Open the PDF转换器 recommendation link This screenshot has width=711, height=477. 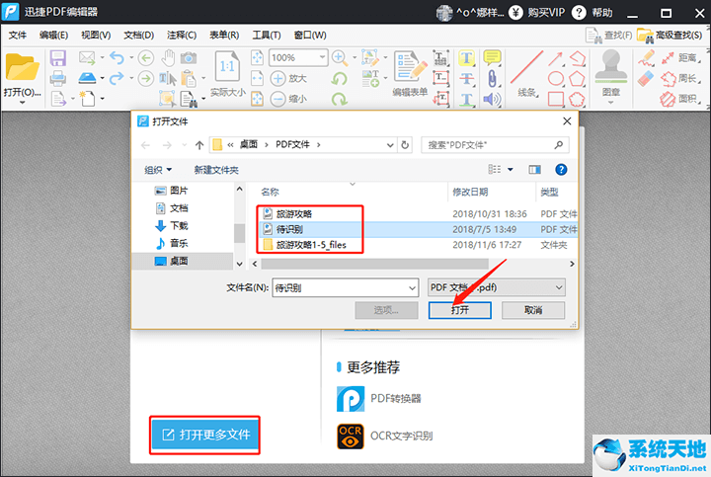379,399
